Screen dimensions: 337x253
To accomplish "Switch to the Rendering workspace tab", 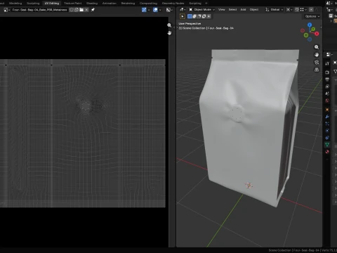I will (128, 4).
